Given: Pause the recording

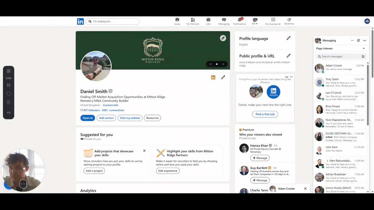Looking at the screenshot, I should pyautogui.click(x=9, y=85).
